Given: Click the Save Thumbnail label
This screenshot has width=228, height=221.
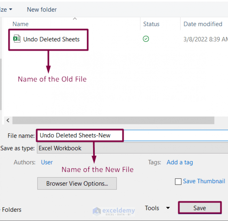Looking at the screenshot, I should pyautogui.click(x=204, y=181).
